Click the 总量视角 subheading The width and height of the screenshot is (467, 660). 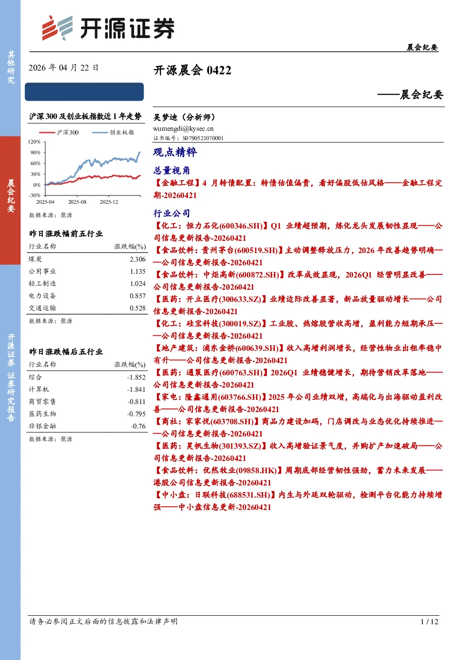click(x=172, y=170)
